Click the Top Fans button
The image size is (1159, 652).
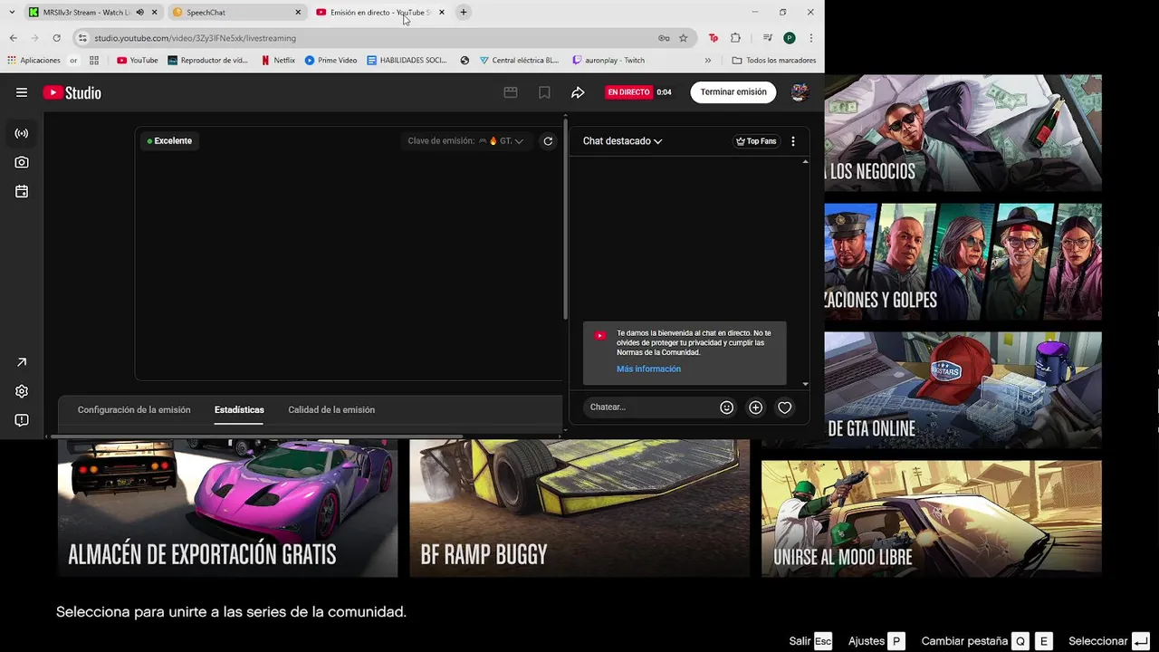coord(756,141)
